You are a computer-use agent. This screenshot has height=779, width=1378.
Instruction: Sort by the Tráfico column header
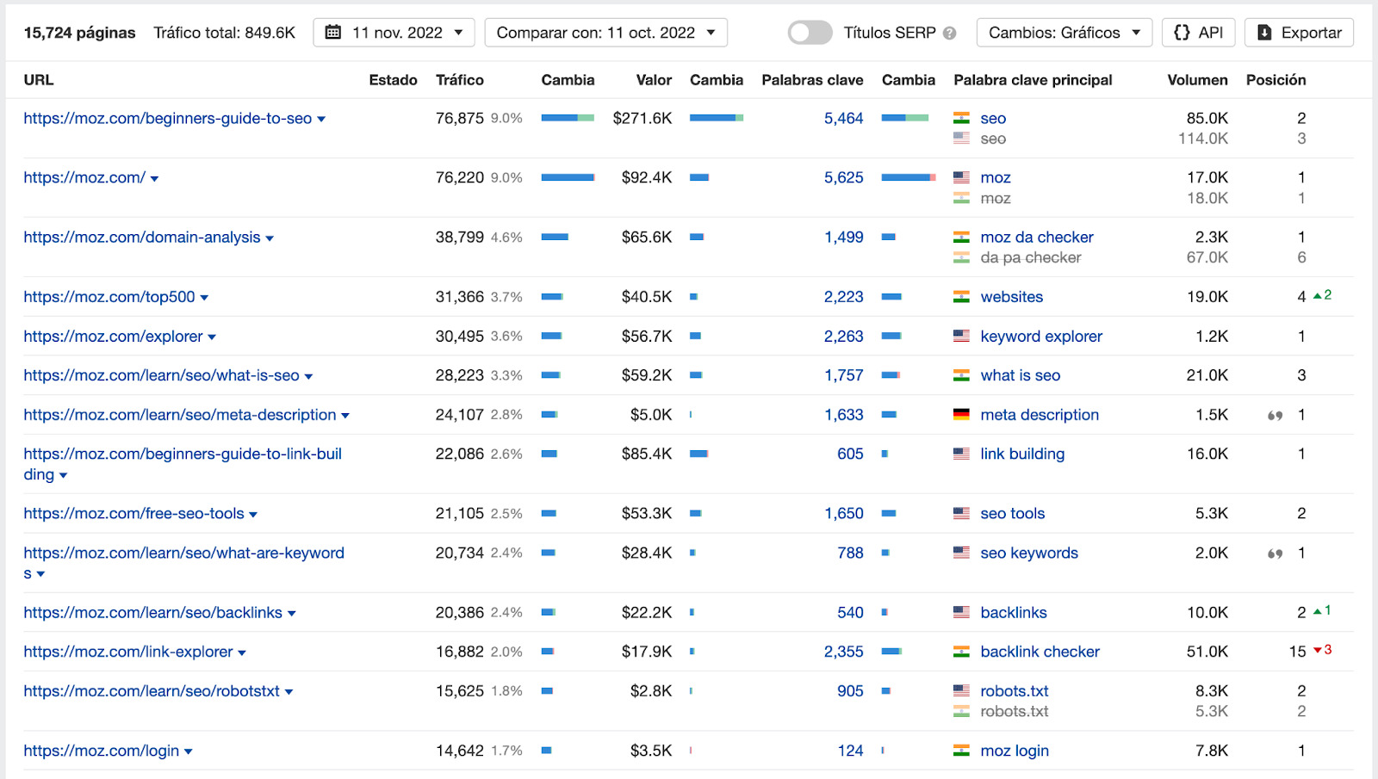(x=459, y=80)
